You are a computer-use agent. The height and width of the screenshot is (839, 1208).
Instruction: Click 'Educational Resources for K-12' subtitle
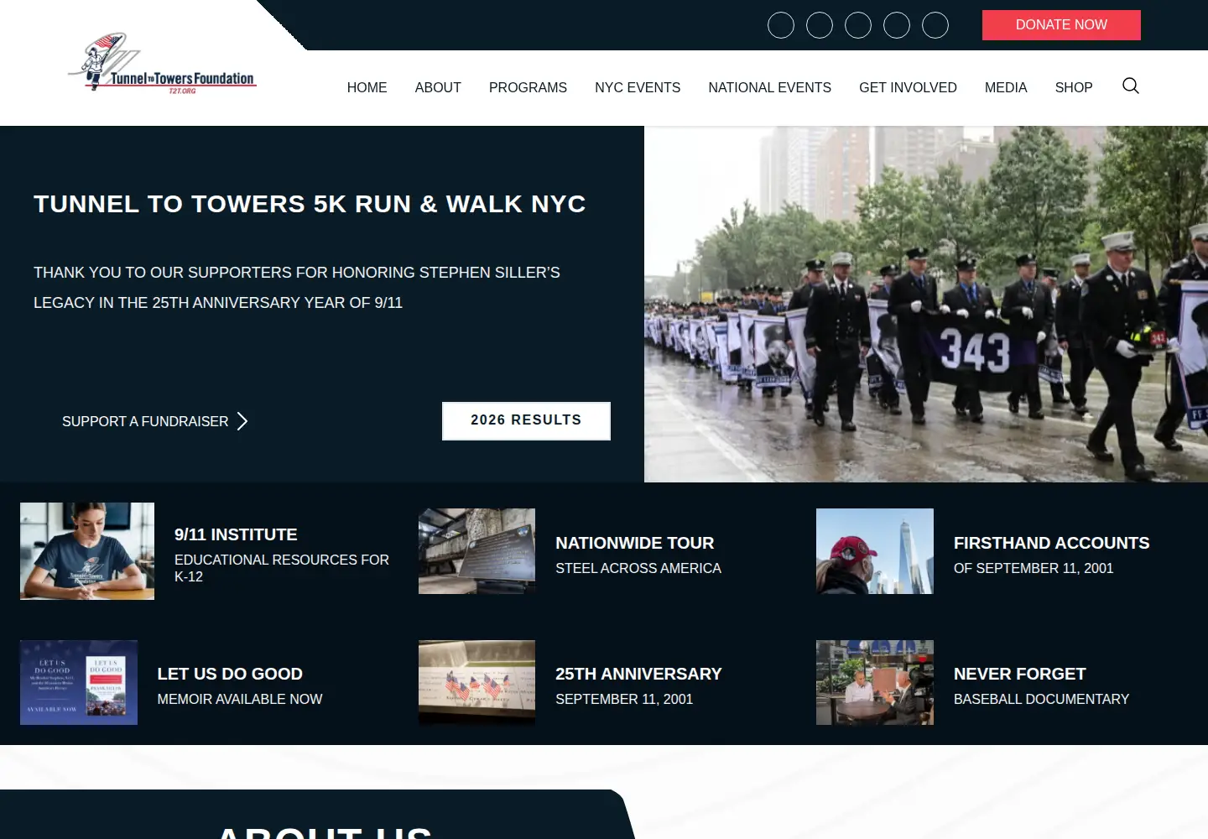tap(282, 568)
